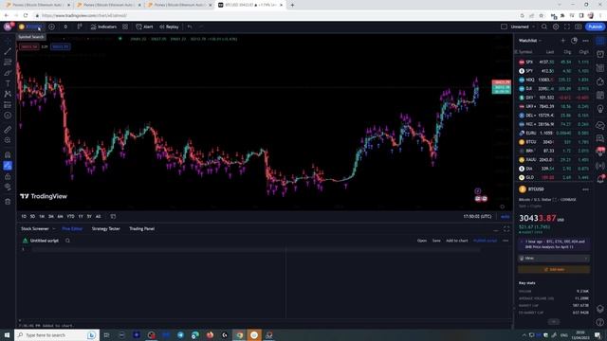The image size is (607, 341).
Task: Click the quick search magnifier icon
Action: pos(543,27)
